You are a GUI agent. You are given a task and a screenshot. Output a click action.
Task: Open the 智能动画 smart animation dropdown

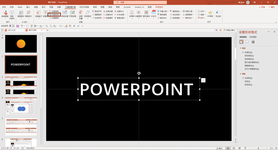tap(120, 18)
